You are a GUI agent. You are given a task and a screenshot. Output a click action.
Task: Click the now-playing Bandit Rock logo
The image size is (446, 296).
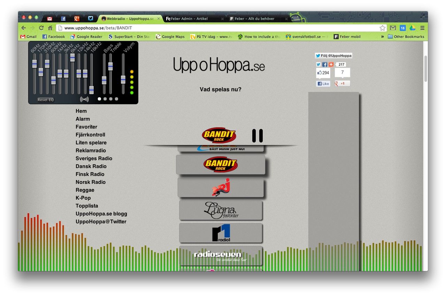coord(219,135)
